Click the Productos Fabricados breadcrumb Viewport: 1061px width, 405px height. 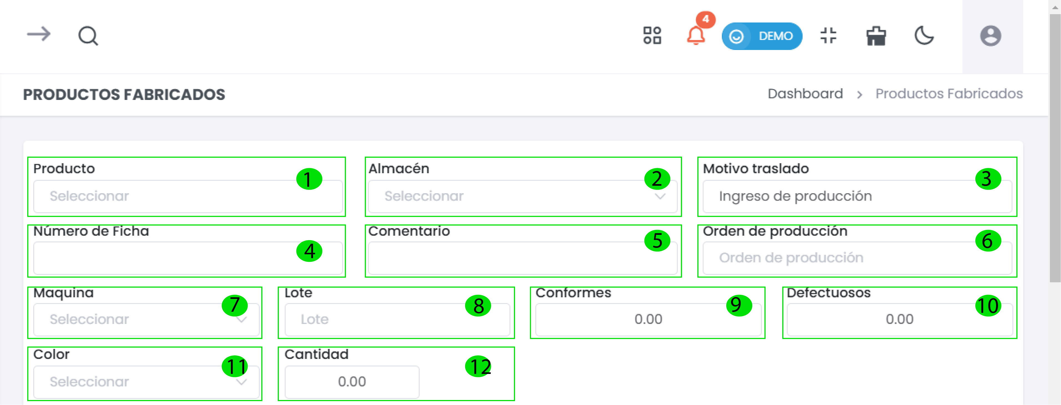pyautogui.click(x=954, y=94)
